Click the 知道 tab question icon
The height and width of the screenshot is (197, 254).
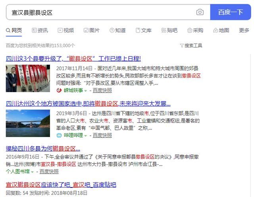click(112, 30)
